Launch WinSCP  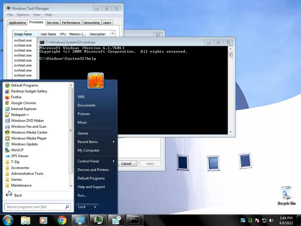click(x=17, y=150)
